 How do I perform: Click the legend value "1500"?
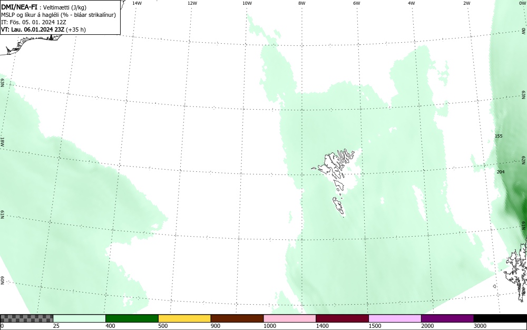[x=374, y=326]
